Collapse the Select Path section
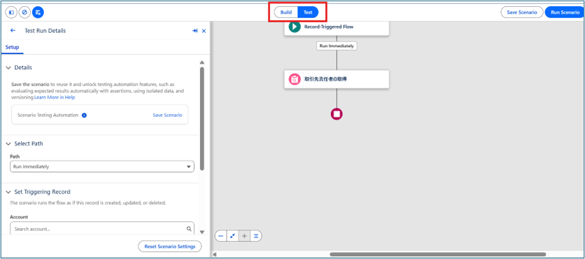This screenshot has height=259, width=585. (9, 144)
